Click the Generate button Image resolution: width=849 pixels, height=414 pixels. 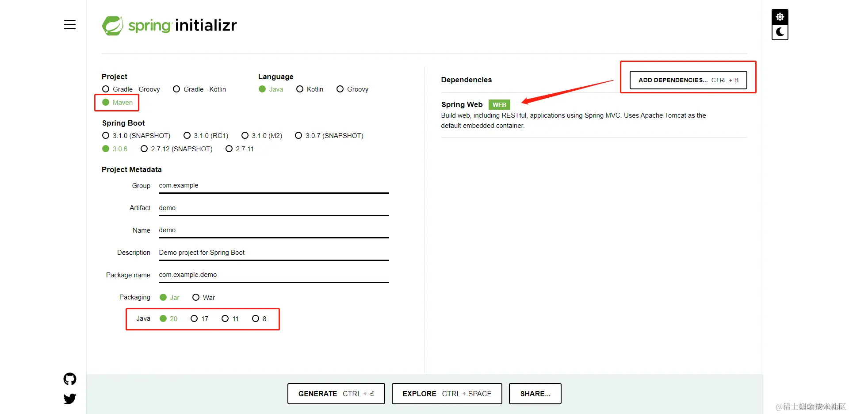(336, 394)
